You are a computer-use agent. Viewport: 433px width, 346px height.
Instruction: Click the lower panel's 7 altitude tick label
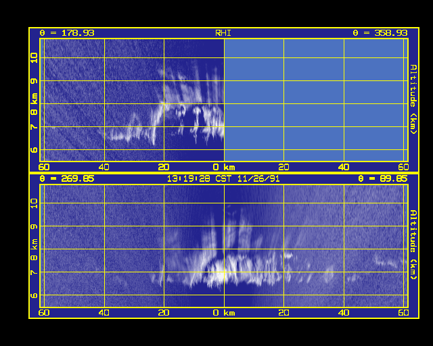click(34, 272)
